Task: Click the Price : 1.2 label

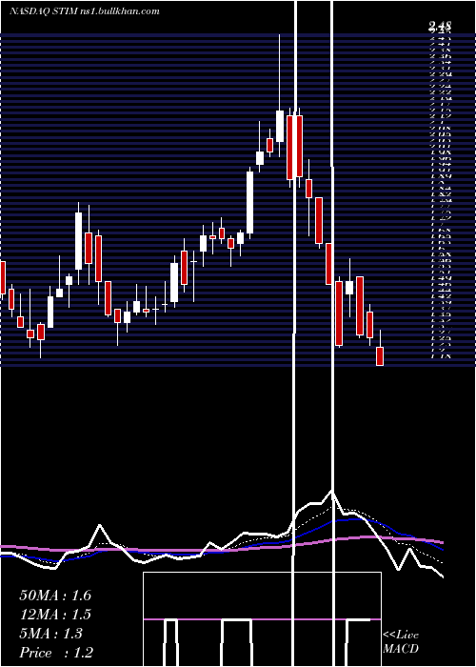Action: point(56,653)
